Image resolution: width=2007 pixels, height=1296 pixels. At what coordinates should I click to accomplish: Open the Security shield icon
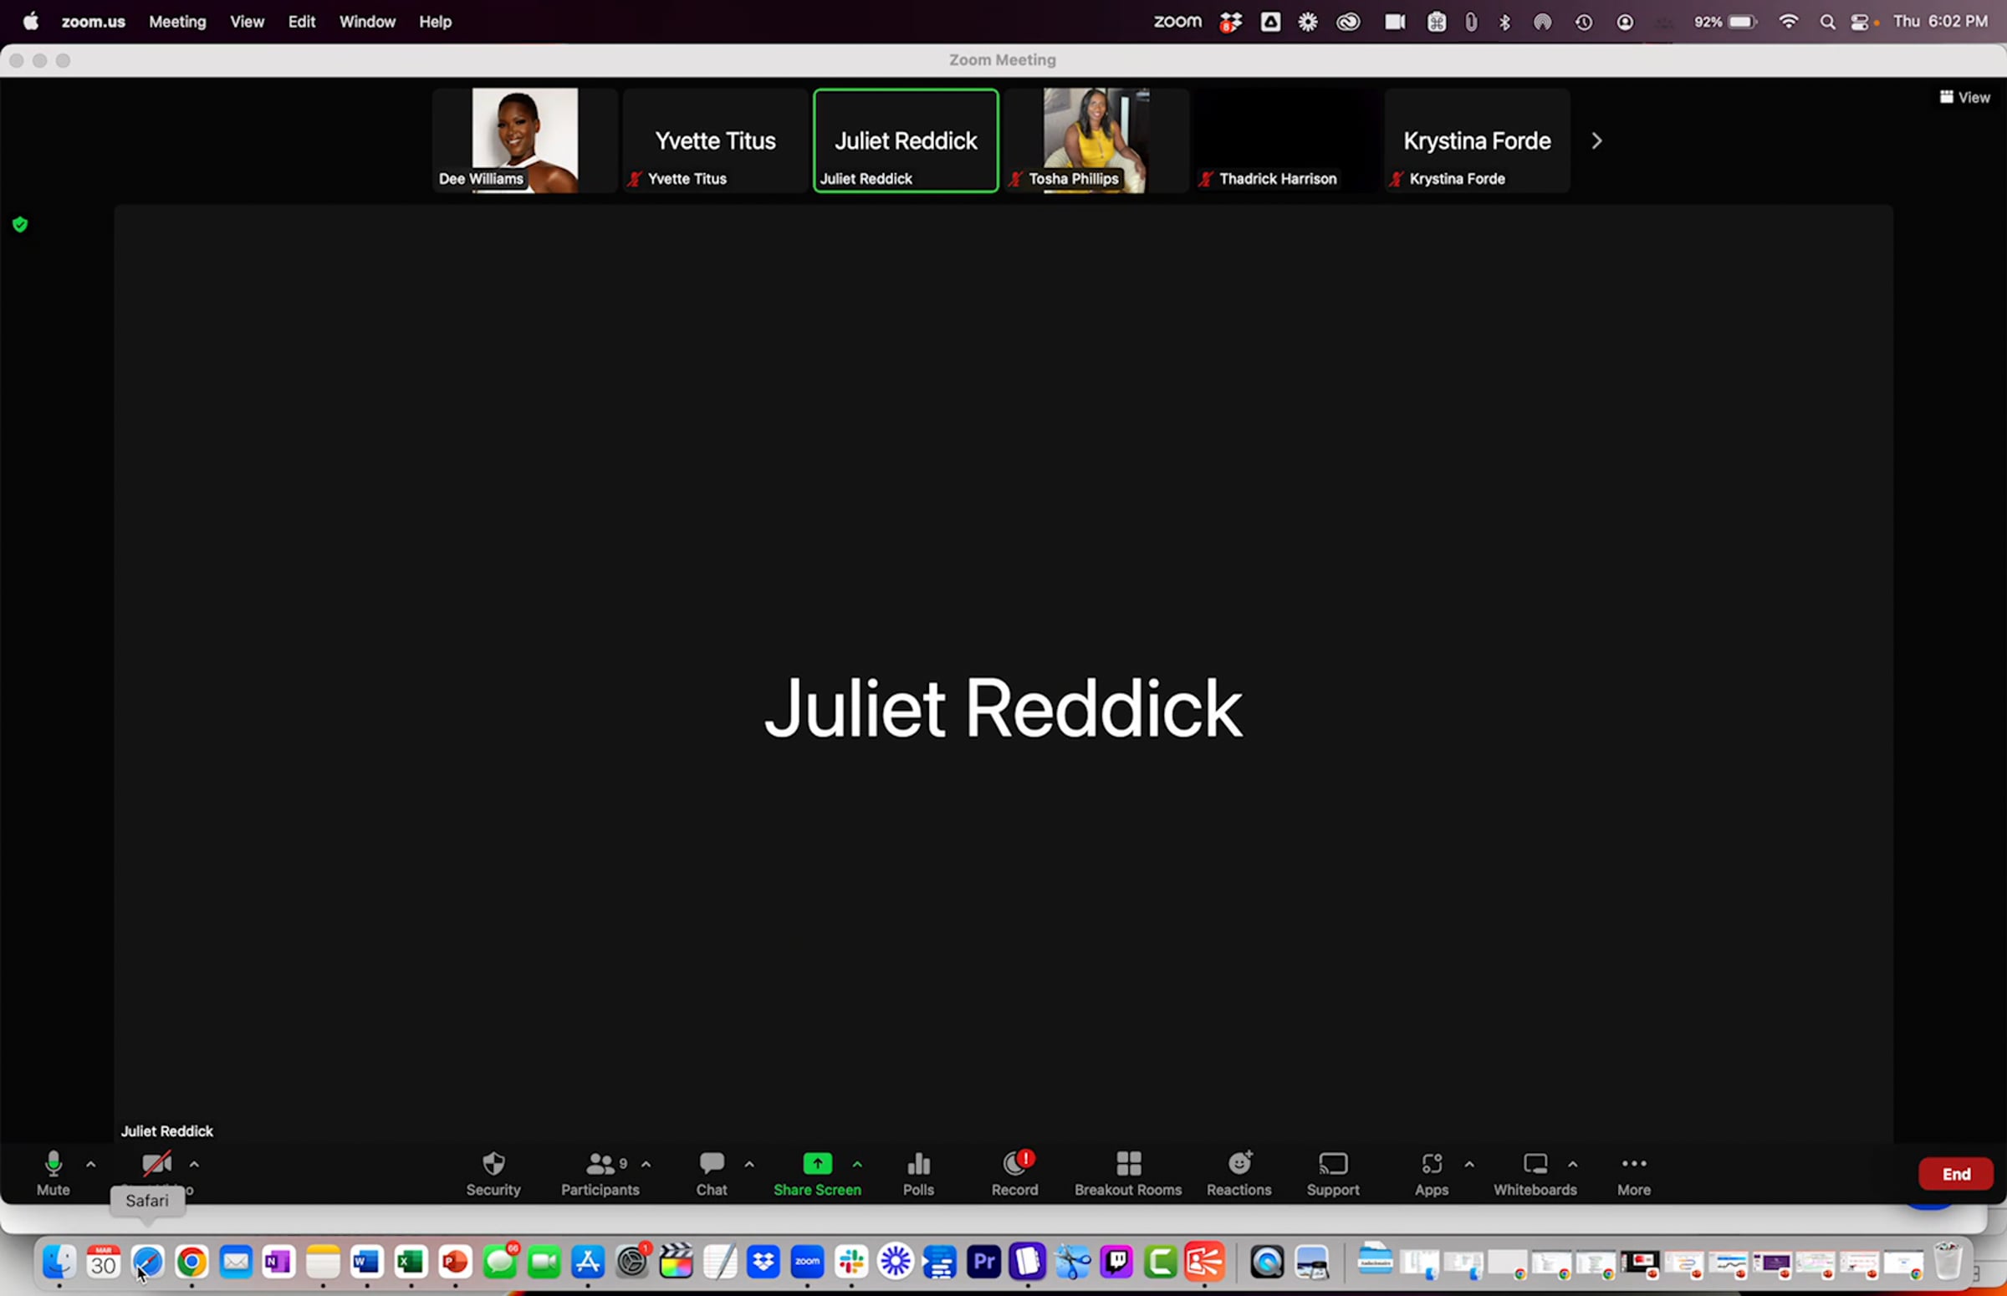[493, 1165]
